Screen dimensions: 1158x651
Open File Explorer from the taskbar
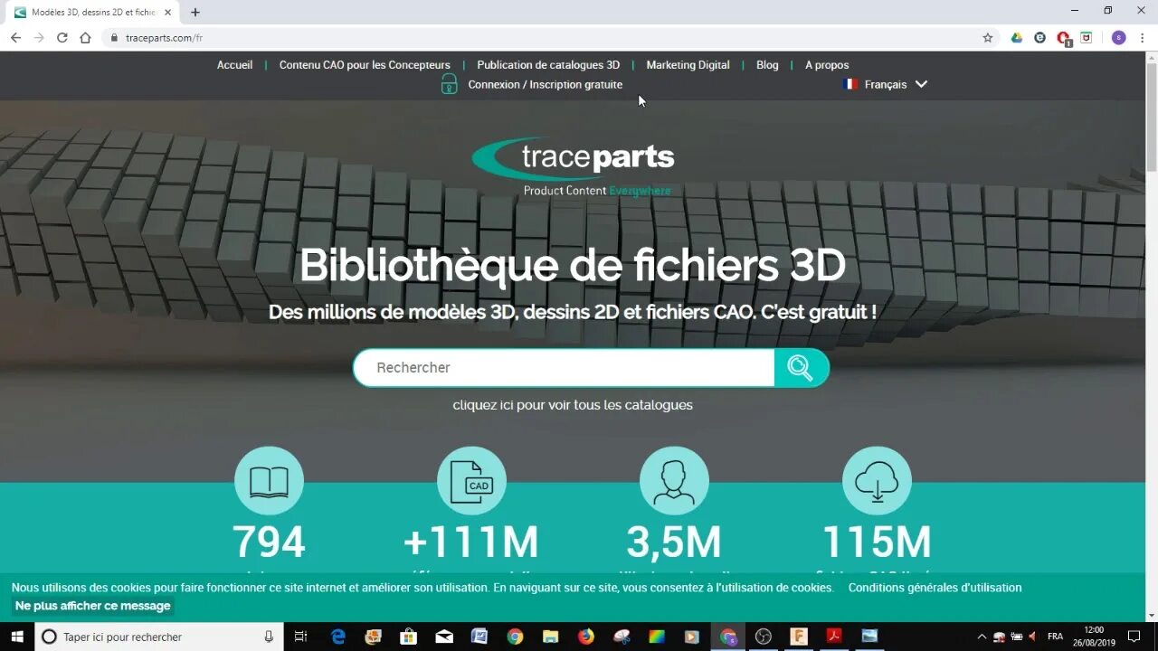(550, 637)
